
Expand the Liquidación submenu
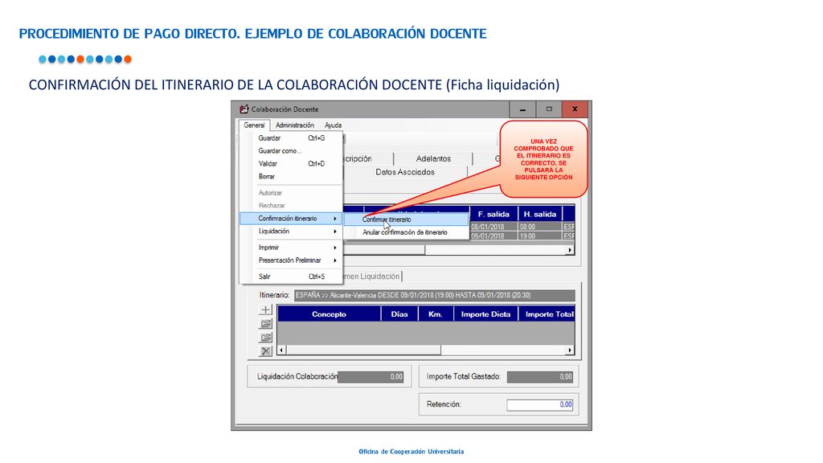pos(291,231)
